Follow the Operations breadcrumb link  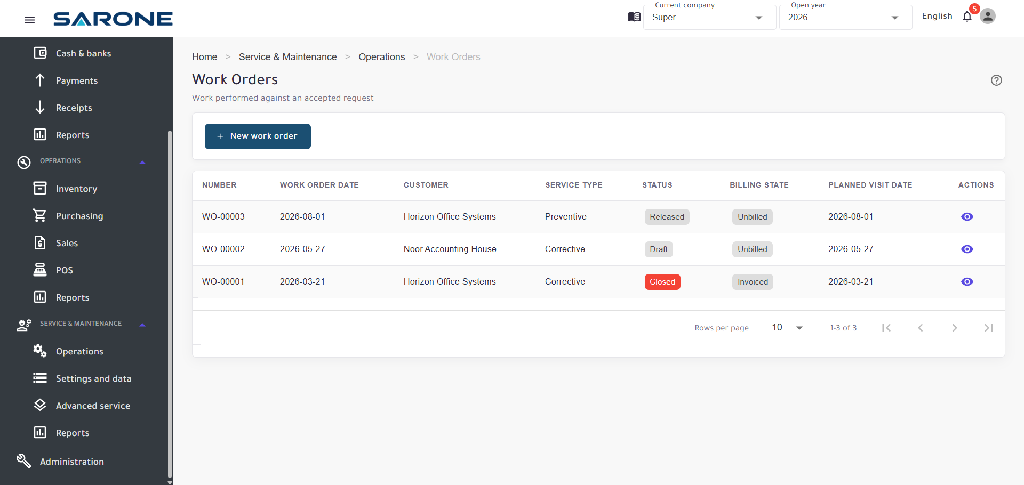382,57
